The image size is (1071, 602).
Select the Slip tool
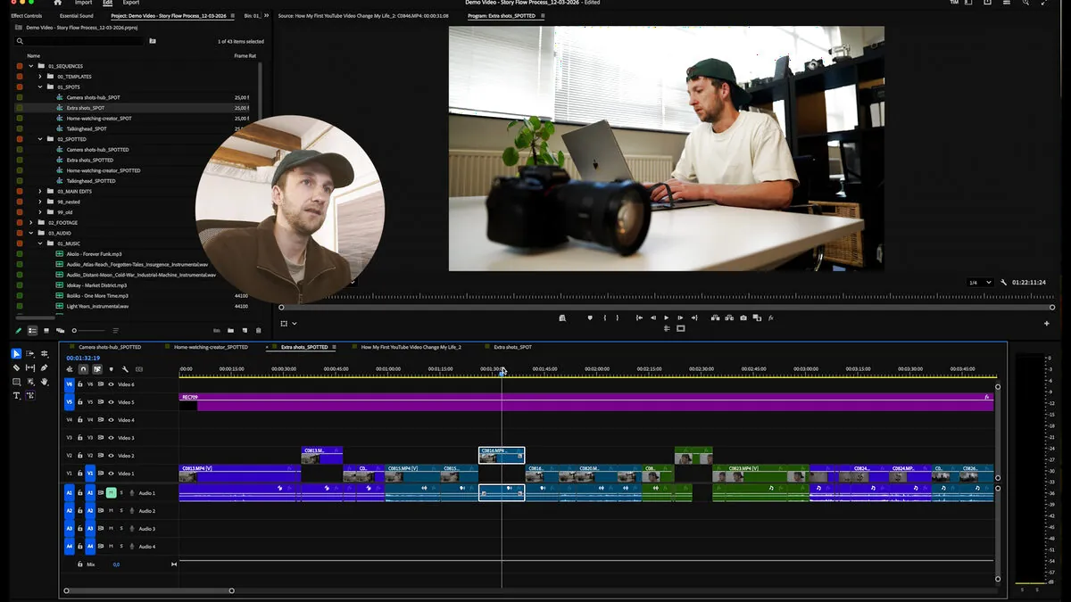click(30, 367)
